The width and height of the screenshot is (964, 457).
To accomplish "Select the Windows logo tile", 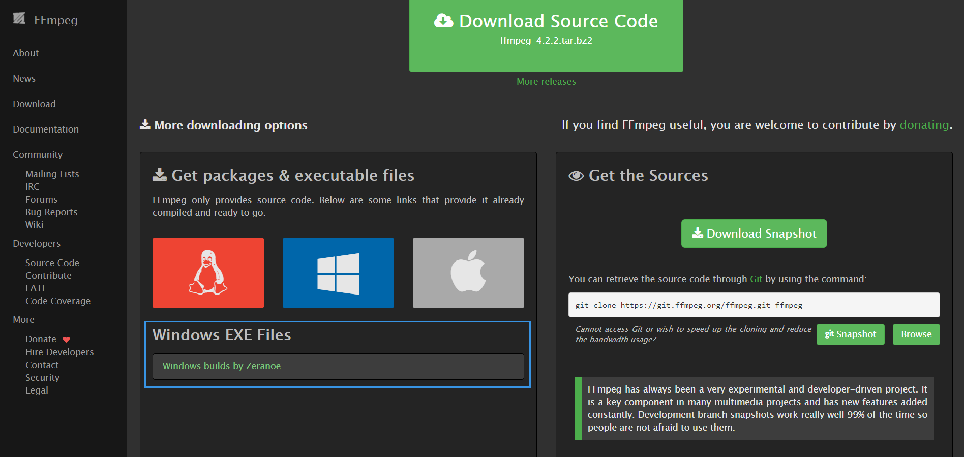I will (x=338, y=273).
